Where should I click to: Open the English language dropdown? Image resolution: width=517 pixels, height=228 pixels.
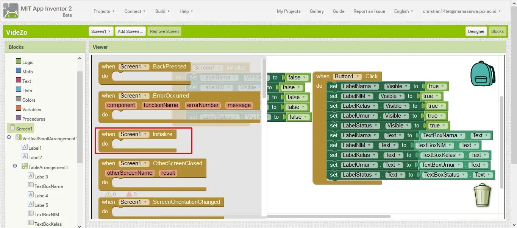404,11
